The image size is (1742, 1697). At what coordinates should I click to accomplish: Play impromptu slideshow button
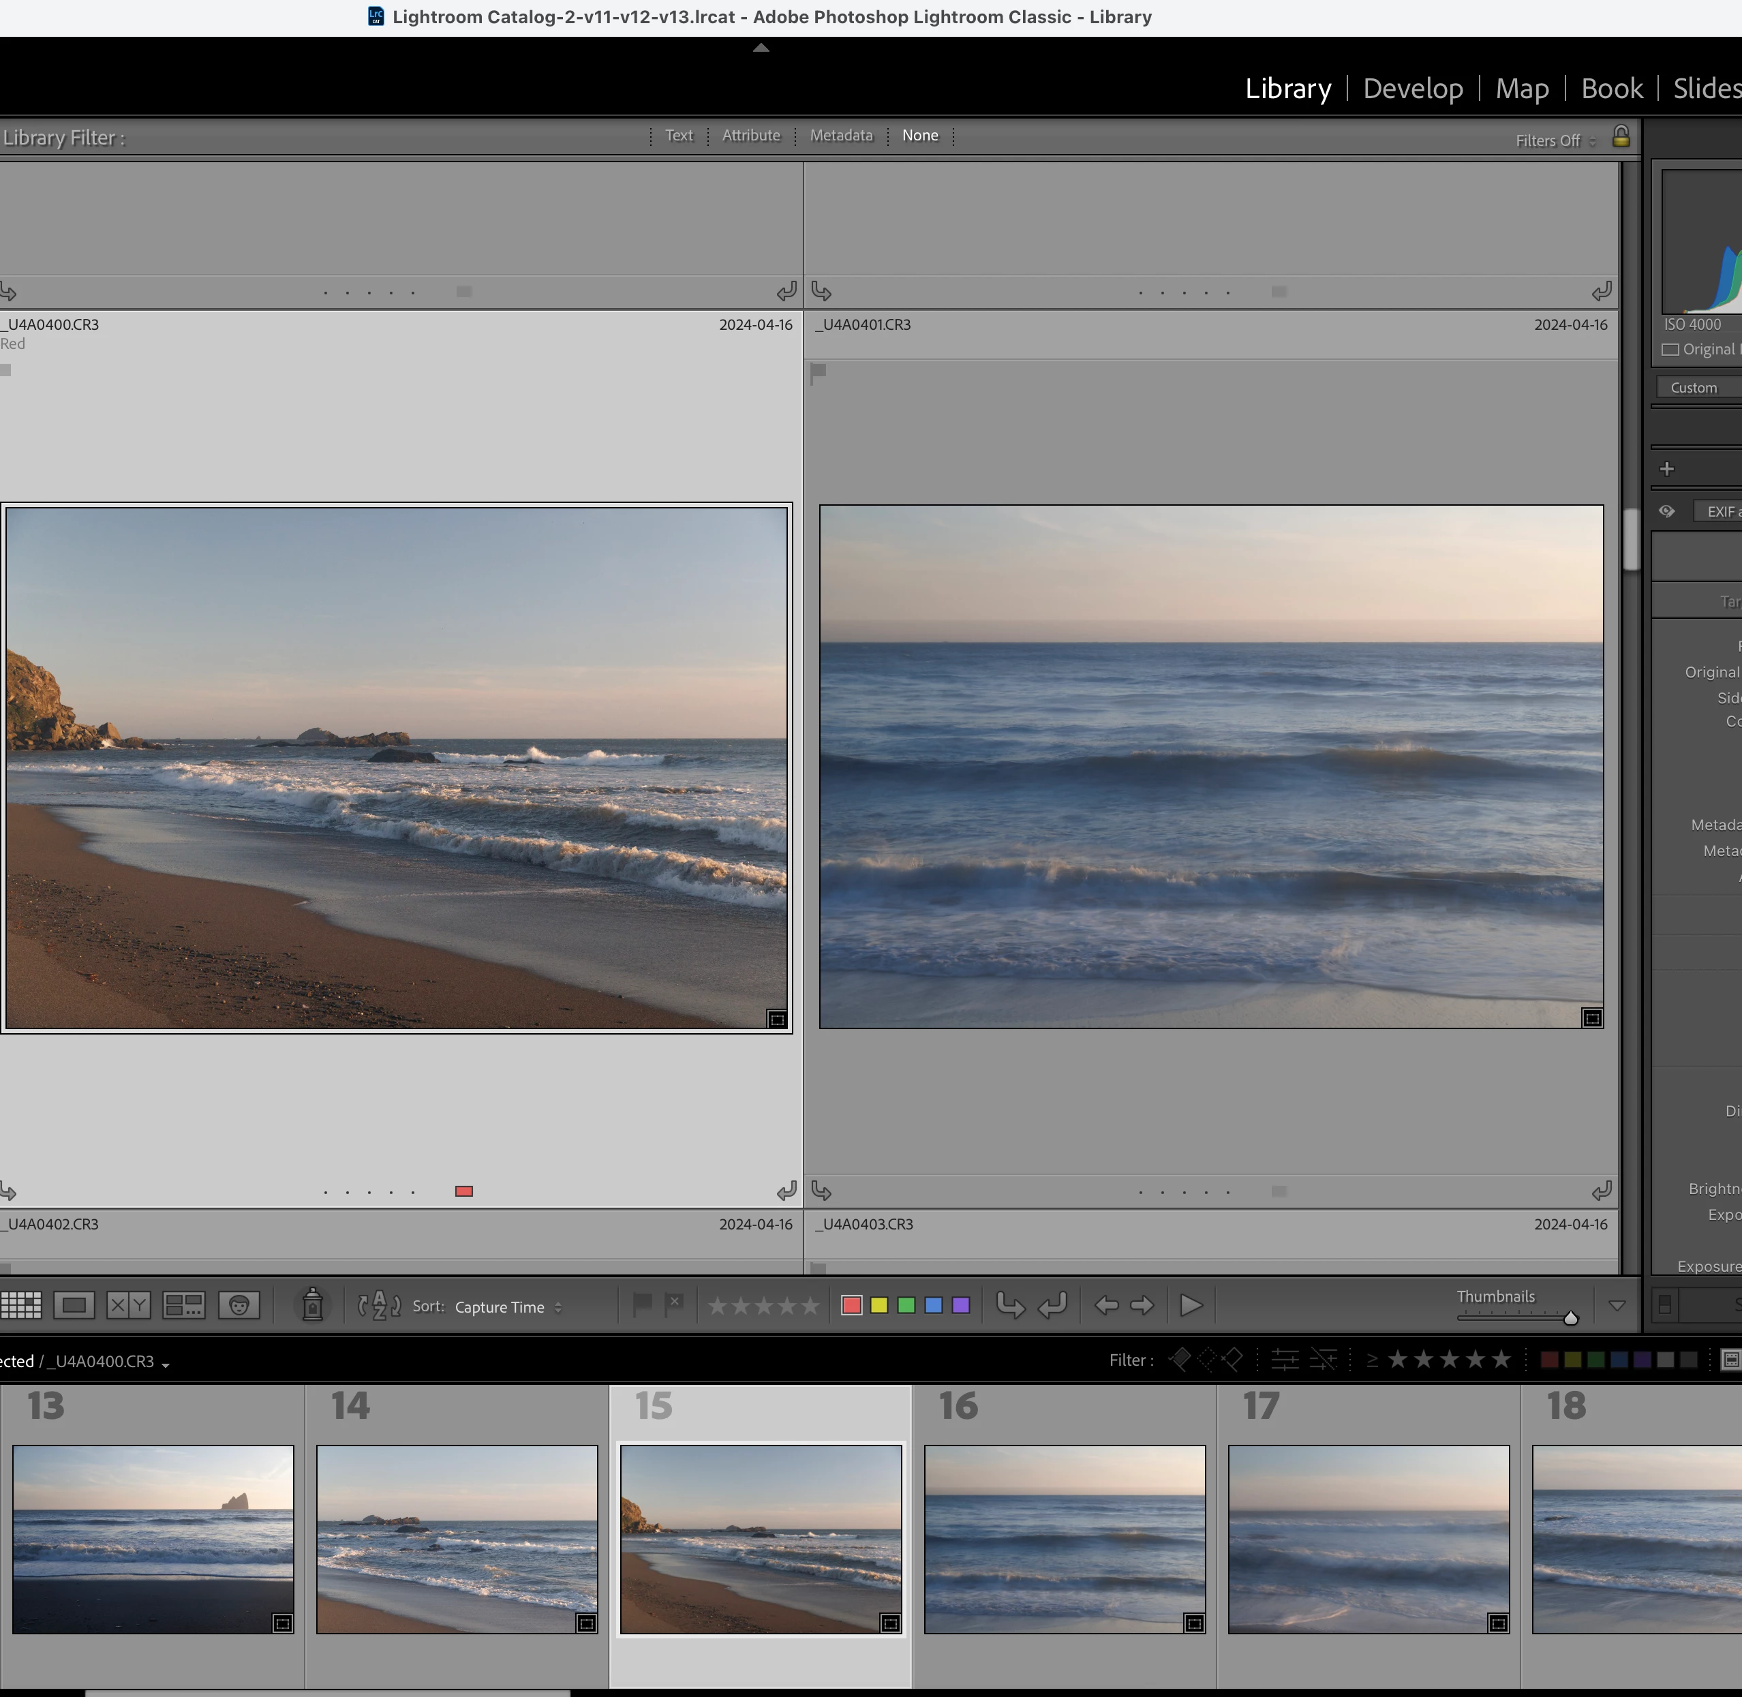tap(1191, 1306)
